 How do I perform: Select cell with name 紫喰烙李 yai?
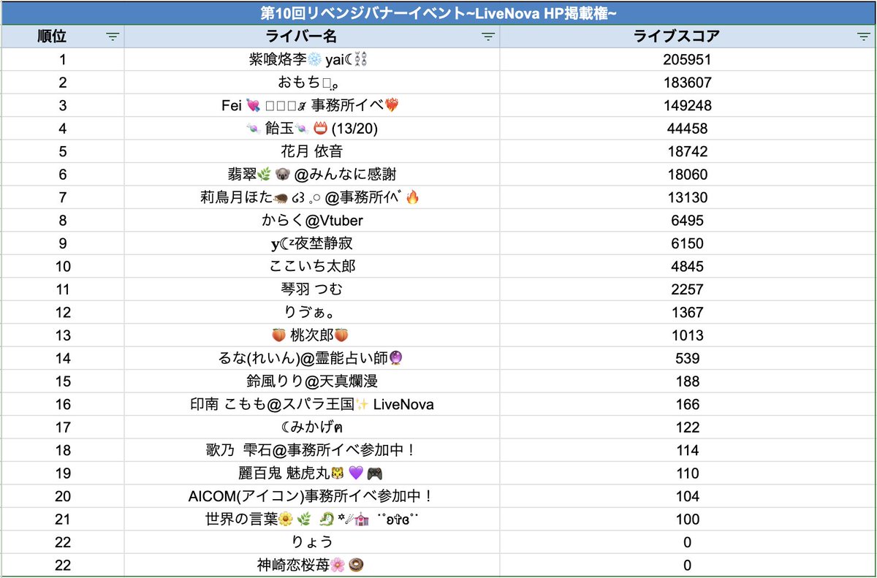312,60
